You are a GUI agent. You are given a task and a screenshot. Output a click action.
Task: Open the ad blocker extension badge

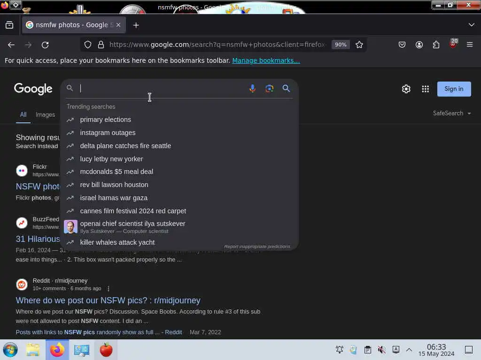pos(453,44)
